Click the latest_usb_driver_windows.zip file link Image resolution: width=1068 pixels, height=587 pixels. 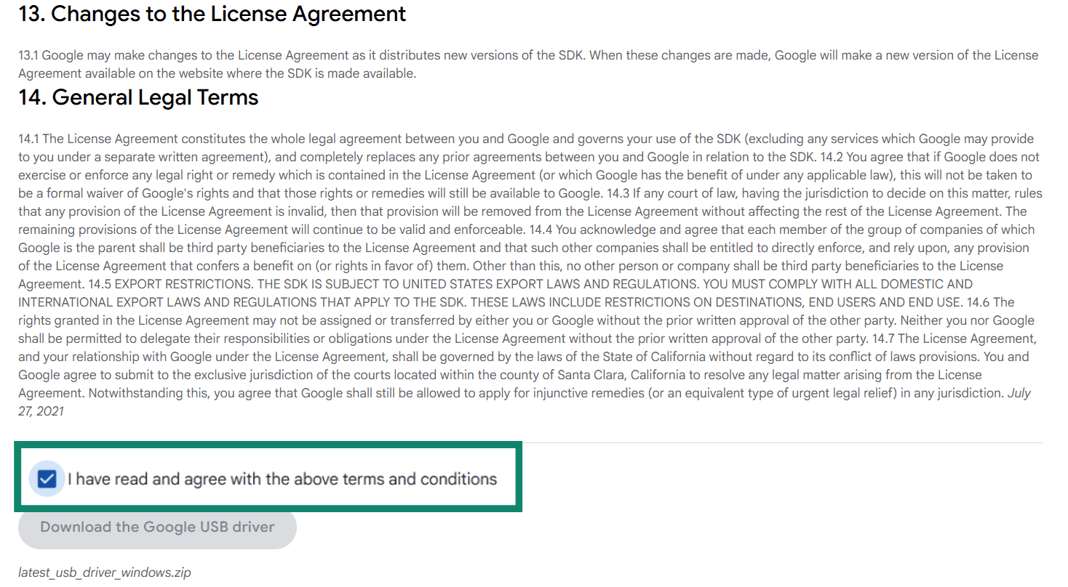pos(104,572)
